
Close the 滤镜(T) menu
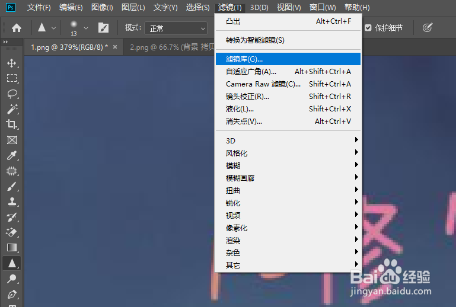pos(229,7)
